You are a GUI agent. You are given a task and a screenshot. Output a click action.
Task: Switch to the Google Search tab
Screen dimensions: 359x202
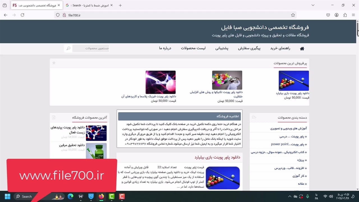click(89, 5)
